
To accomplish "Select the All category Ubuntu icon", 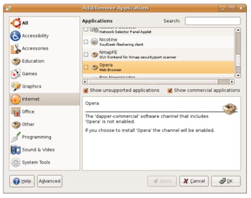I will tap(16, 23).
